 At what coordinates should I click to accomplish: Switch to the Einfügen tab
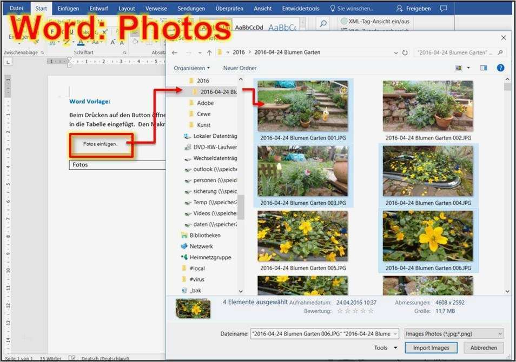(68, 9)
